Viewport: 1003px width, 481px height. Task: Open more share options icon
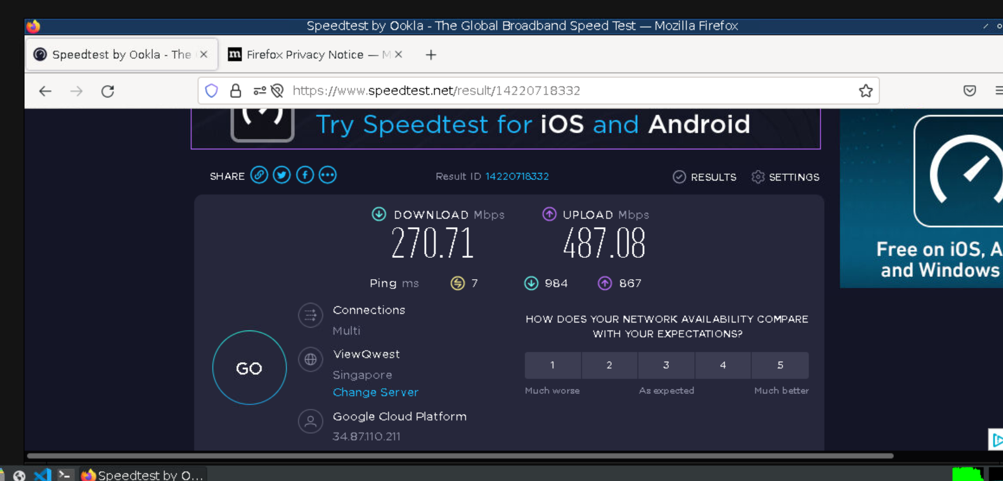coord(327,175)
